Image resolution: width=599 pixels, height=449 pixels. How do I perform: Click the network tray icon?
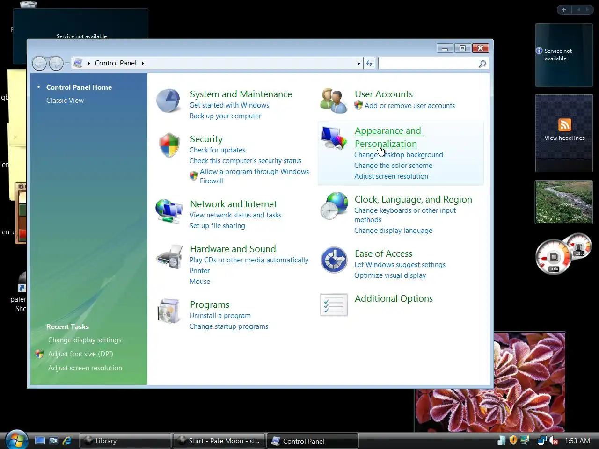click(x=542, y=441)
